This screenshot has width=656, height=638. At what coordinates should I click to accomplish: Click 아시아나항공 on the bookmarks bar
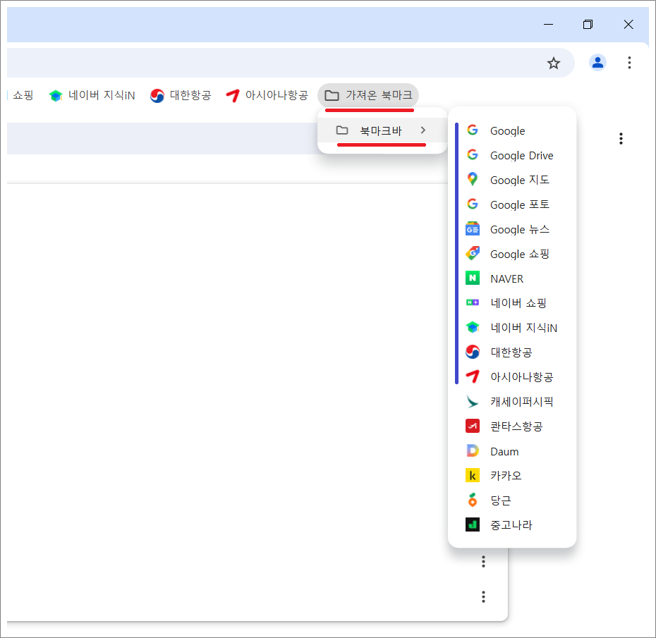[x=267, y=95]
